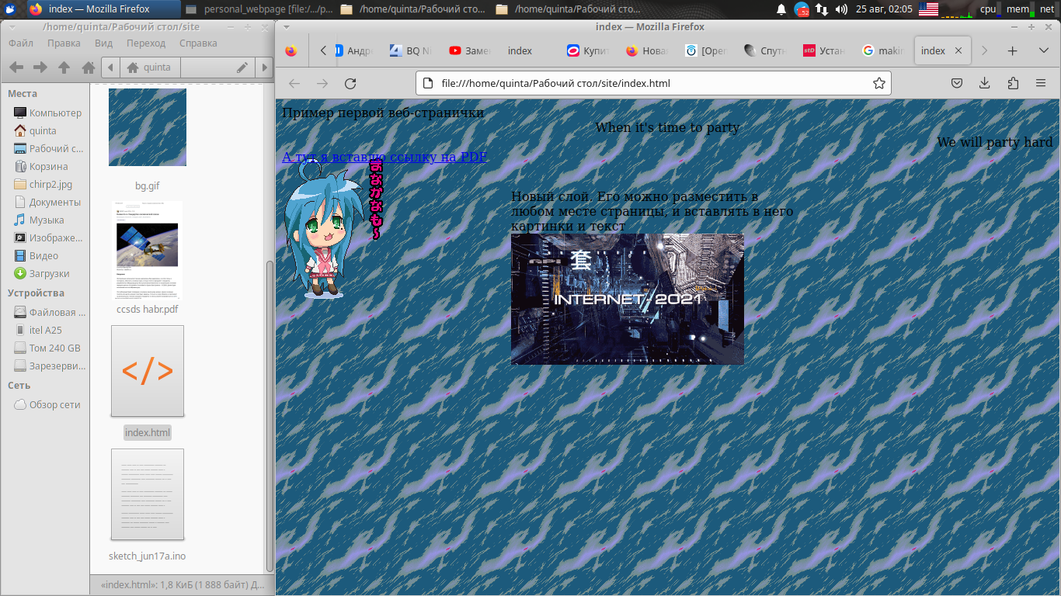1061x596 pixels.
Task: Reload the page in Firefox
Action: [x=350, y=83]
